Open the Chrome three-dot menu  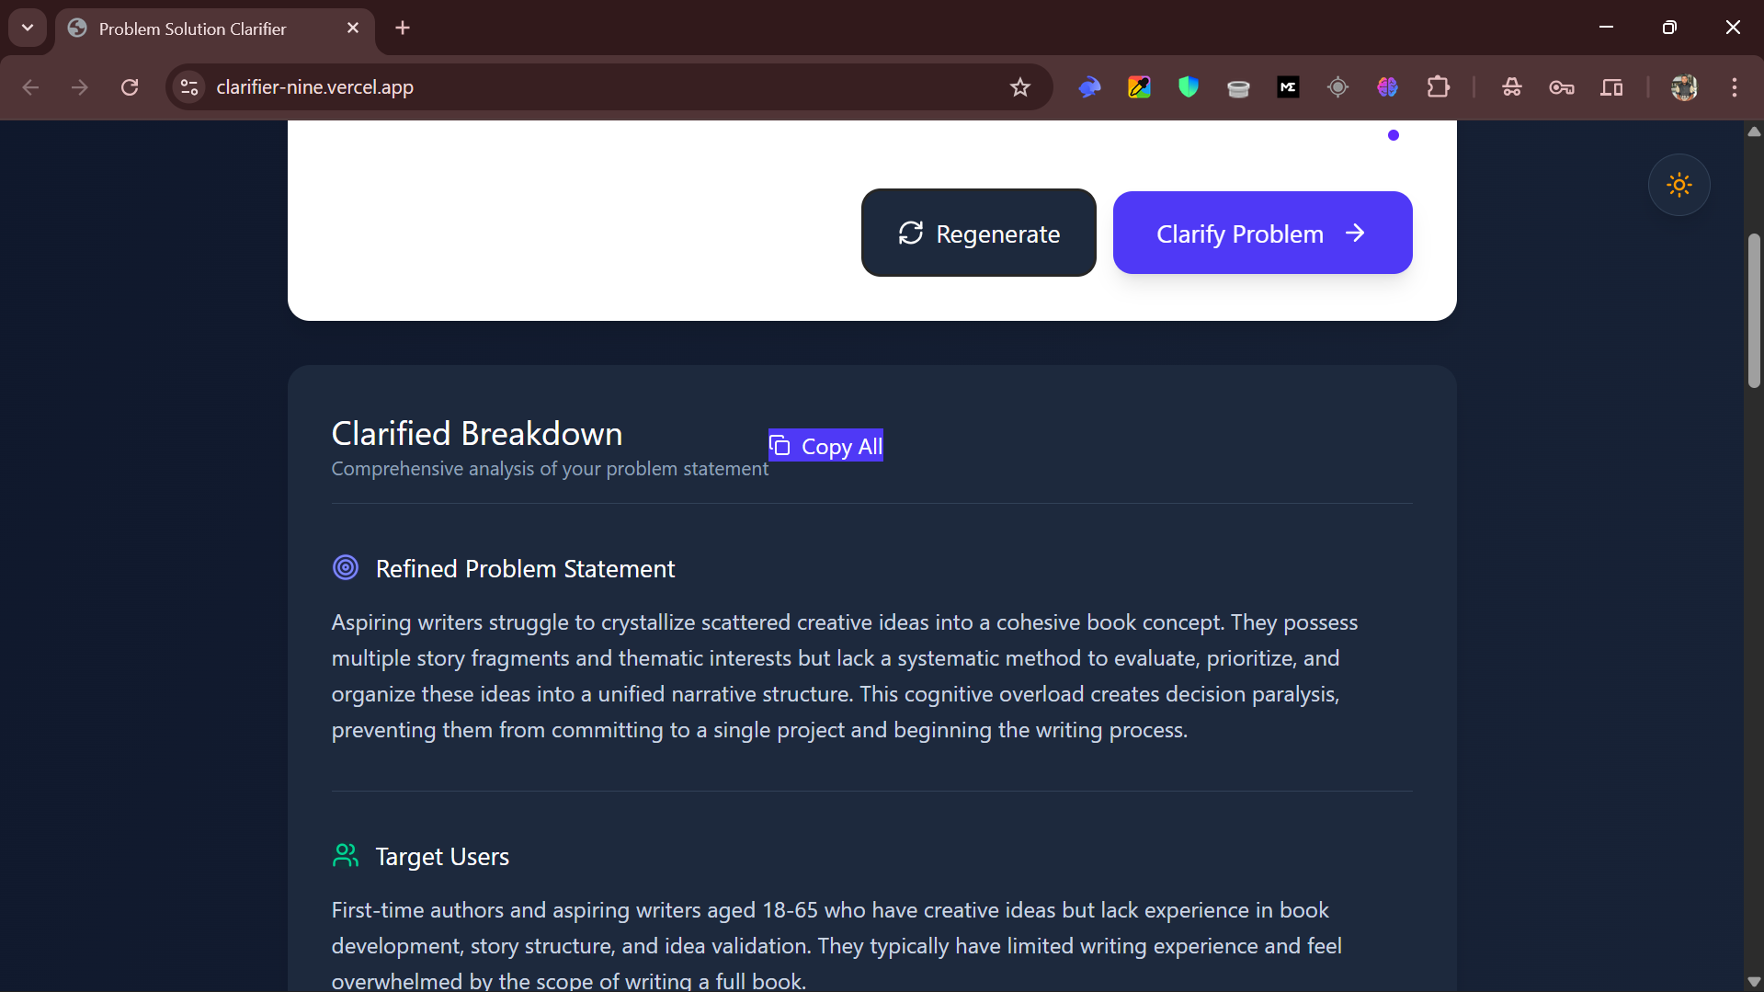point(1735,87)
